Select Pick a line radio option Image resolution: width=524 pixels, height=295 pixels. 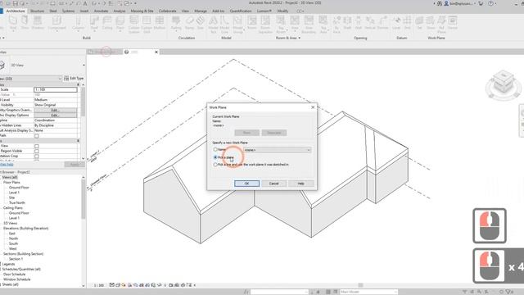click(x=215, y=165)
